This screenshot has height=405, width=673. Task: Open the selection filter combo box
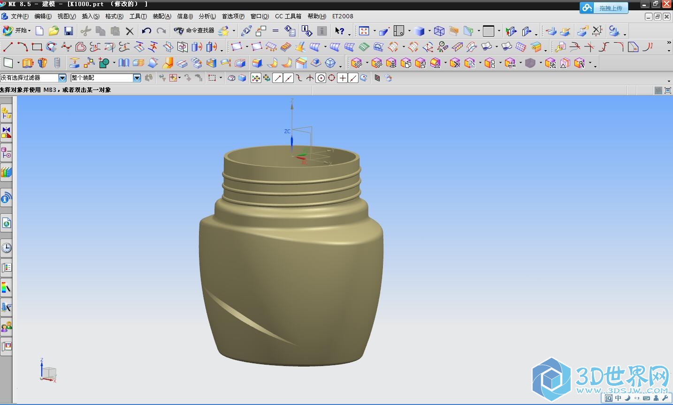pos(33,78)
